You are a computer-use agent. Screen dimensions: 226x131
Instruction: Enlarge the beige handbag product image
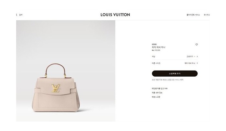tap(56, 88)
